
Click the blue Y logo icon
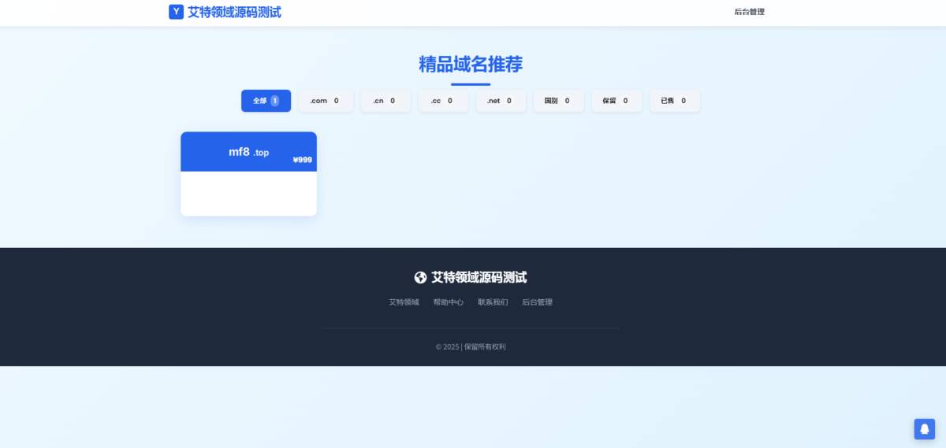coord(176,12)
